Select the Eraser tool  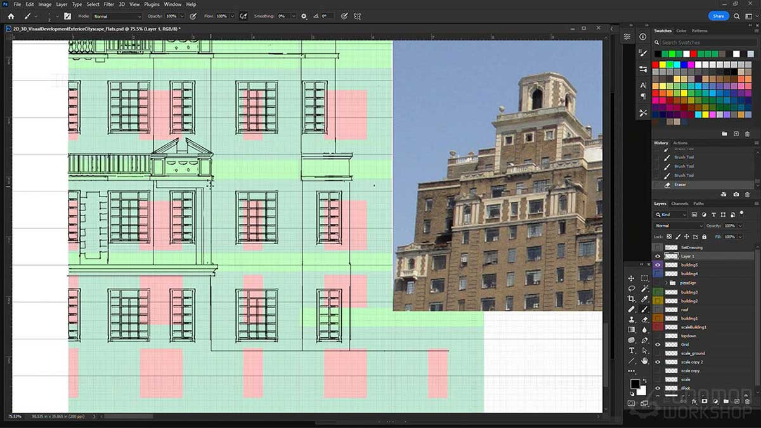[644, 319]
